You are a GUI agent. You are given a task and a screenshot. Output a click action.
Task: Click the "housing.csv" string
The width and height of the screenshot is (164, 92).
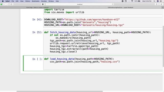tap(109, 62)
